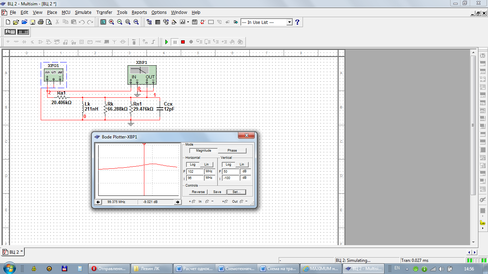Screen dimensions: 488x274
Task: Select capacitor Ccx 12pF component
Action: (160, 108)
